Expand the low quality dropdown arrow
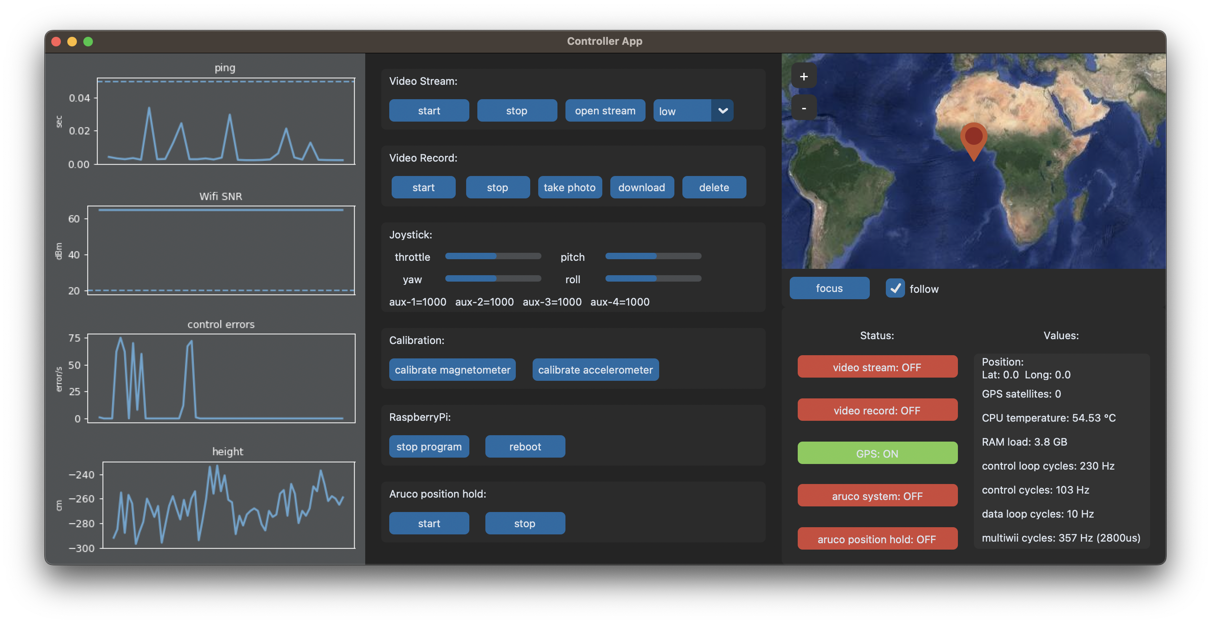1211x624 pixels. click(x=722, y=111)
